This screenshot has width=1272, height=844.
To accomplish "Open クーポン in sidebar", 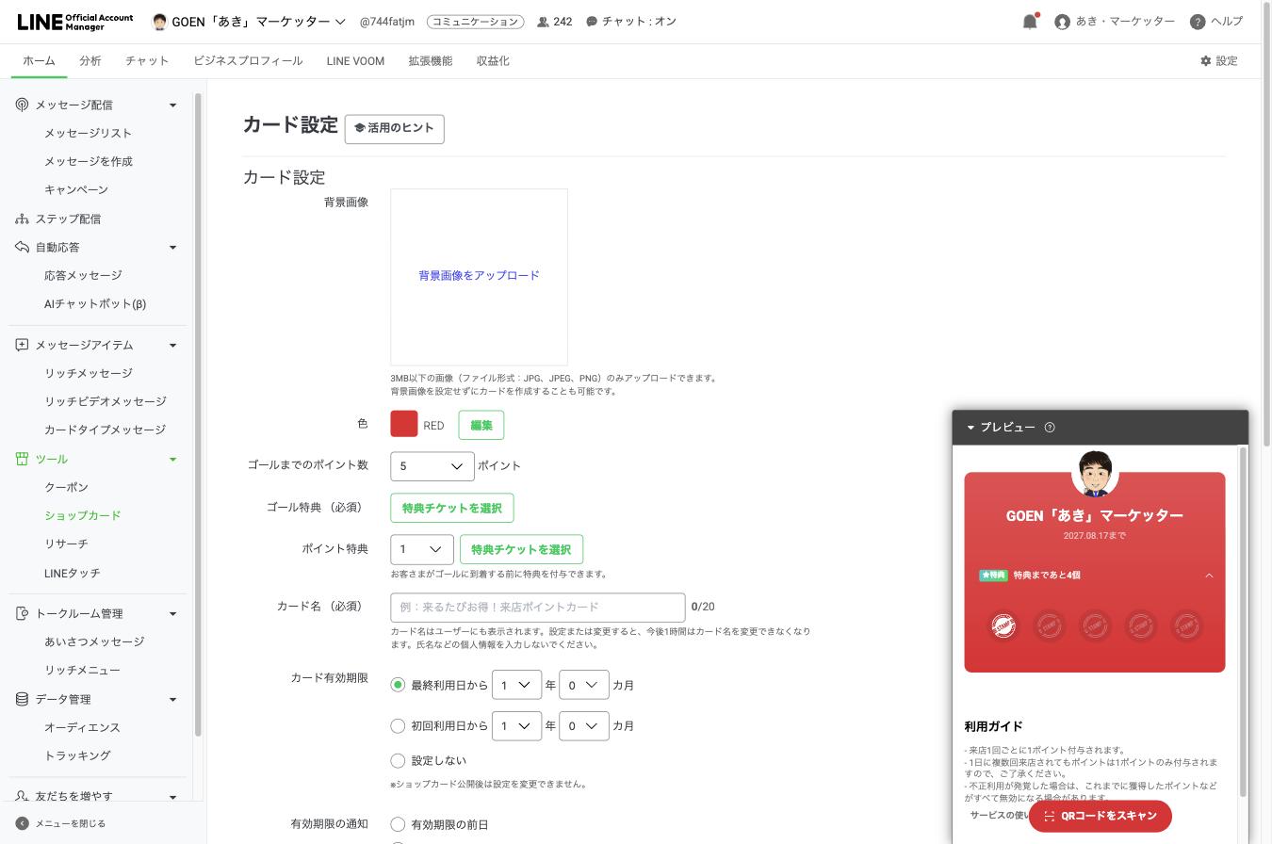I will (x=66, y=487).
